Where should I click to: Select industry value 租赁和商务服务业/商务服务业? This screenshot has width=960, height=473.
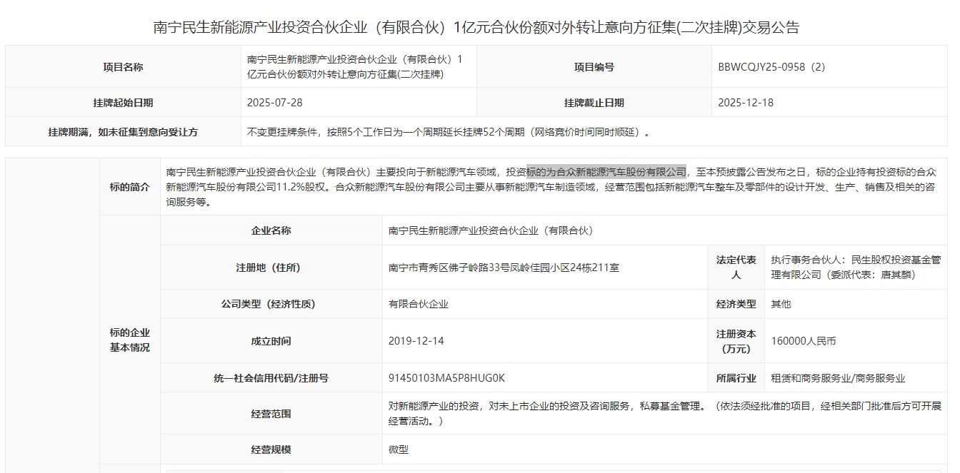coord(838,378)
